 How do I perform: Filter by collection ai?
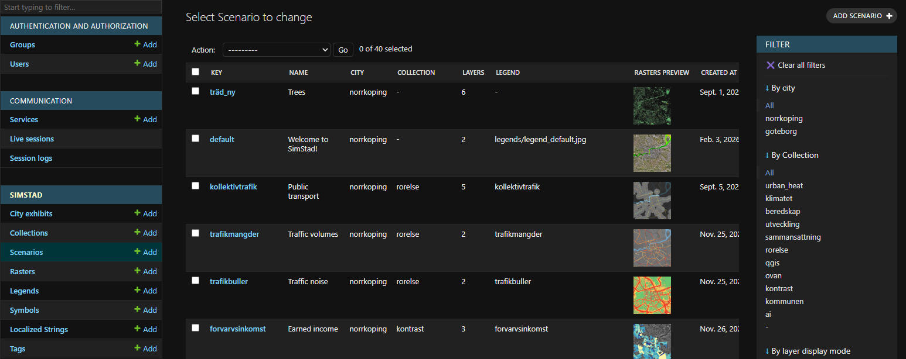pos(768,314)
